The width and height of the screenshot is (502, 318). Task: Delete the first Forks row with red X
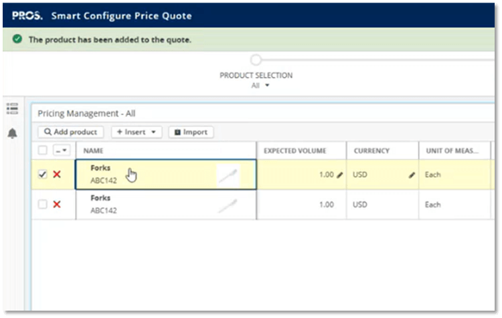point(57,175)
